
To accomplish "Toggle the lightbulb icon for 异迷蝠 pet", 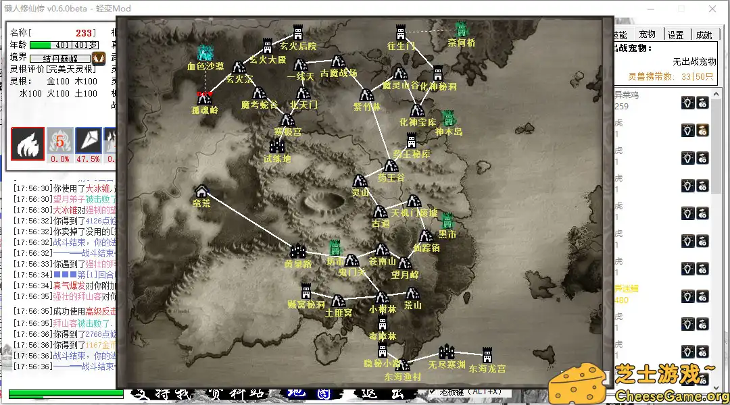I will tap(687, 296).
